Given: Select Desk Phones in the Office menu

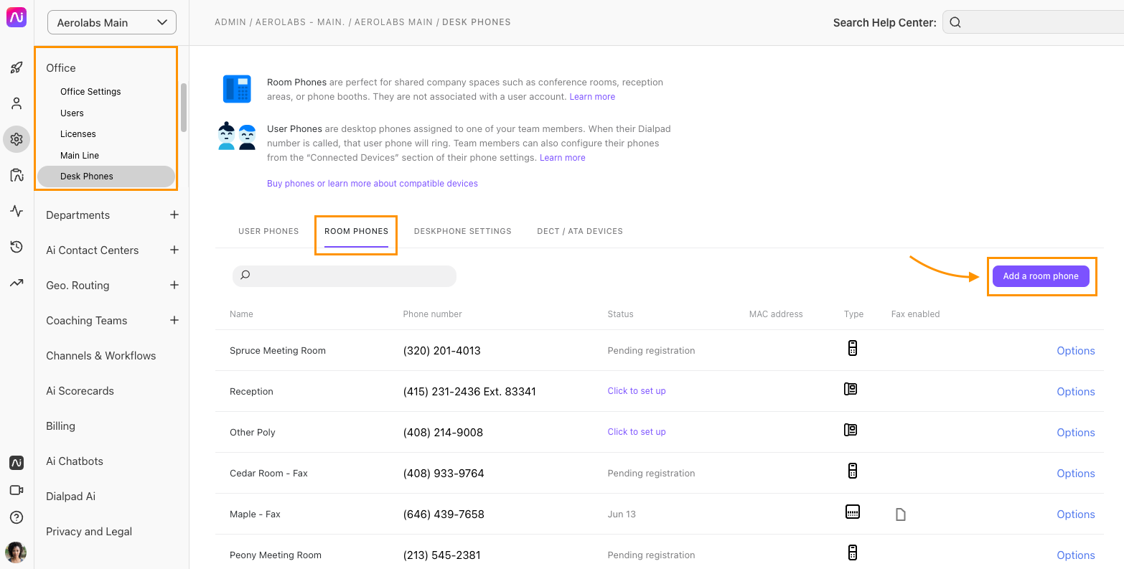Looking at the screenshot, I should coord(106,177).
